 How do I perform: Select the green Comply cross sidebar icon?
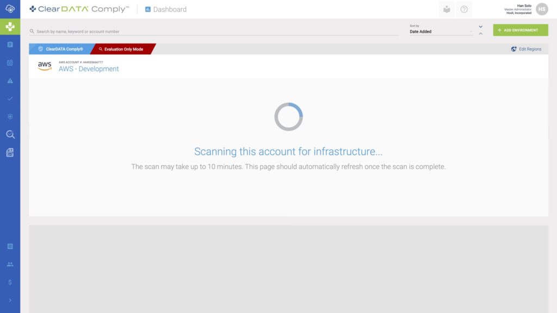[10, 27]
